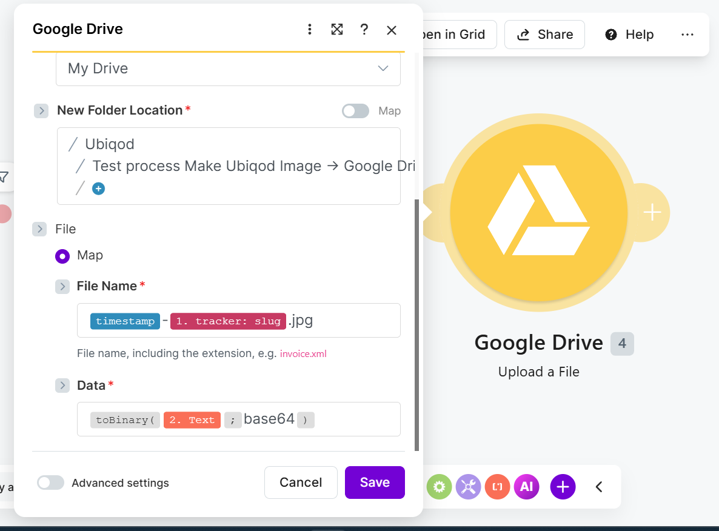Select the Map radio button
This screenshot has height=531, width=719.
[62, 256]
